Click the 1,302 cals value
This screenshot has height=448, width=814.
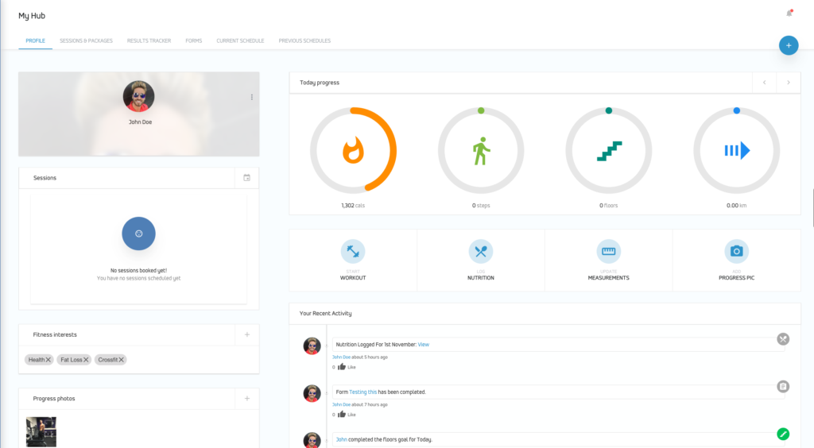point(353,205)
